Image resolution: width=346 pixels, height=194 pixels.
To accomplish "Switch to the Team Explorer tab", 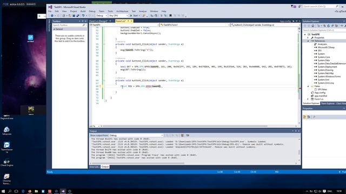I will 328,103.
